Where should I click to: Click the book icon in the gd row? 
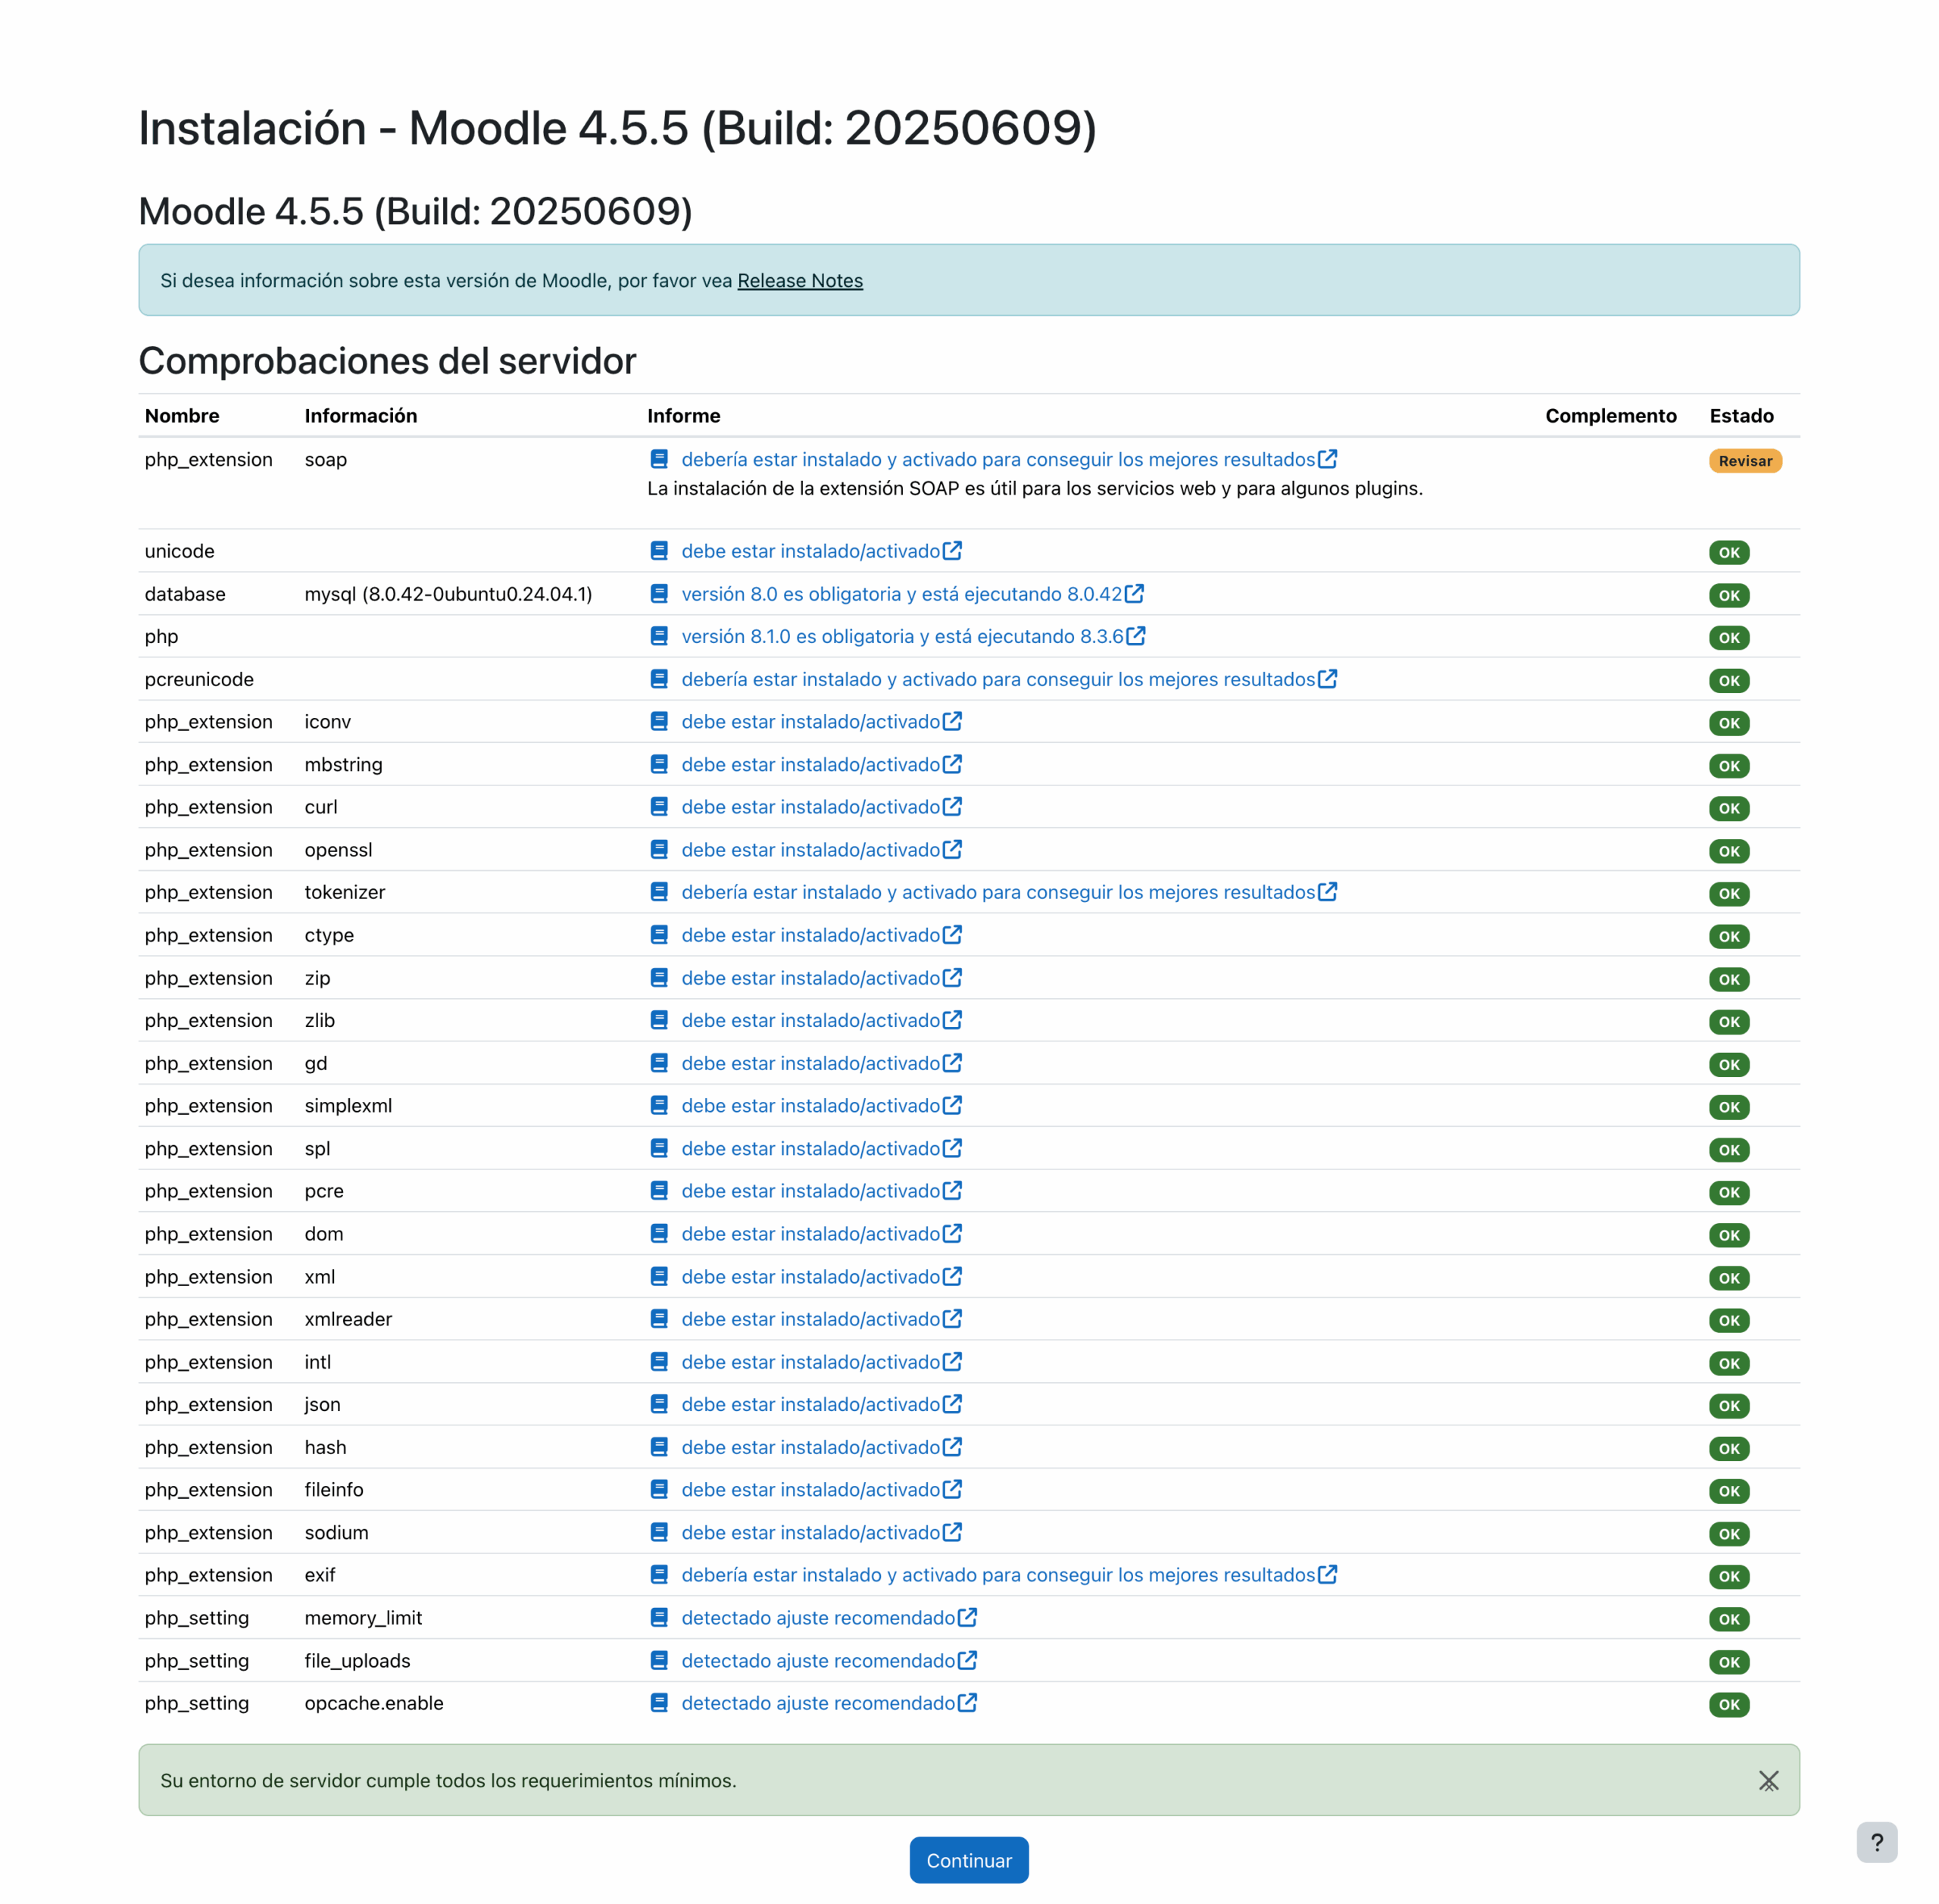point(659,1063)
